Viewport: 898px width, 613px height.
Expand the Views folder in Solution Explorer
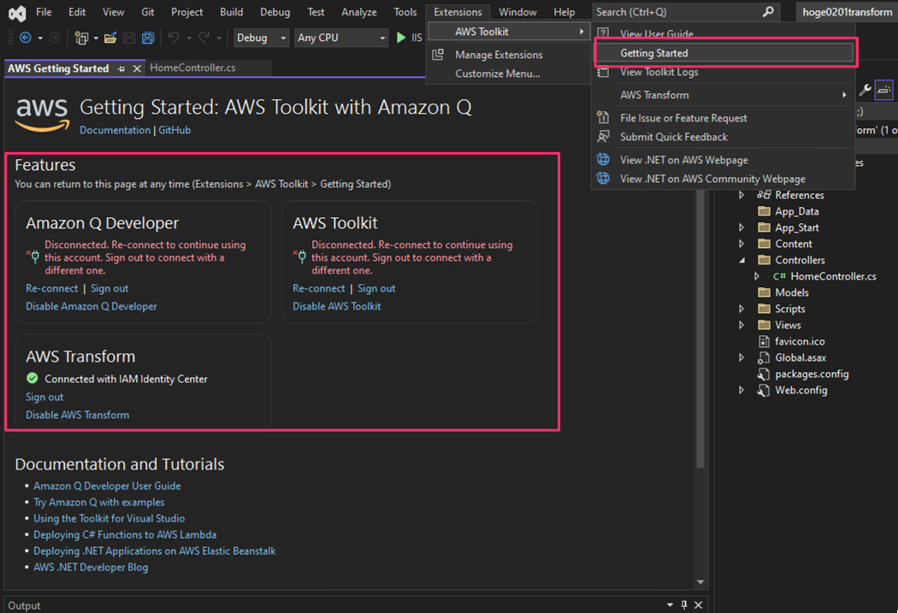741,325
